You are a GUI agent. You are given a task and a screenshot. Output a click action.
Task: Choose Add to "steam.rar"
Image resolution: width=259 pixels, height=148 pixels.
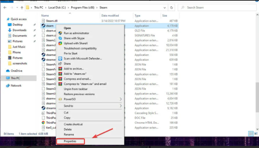(x=75, y=74)
